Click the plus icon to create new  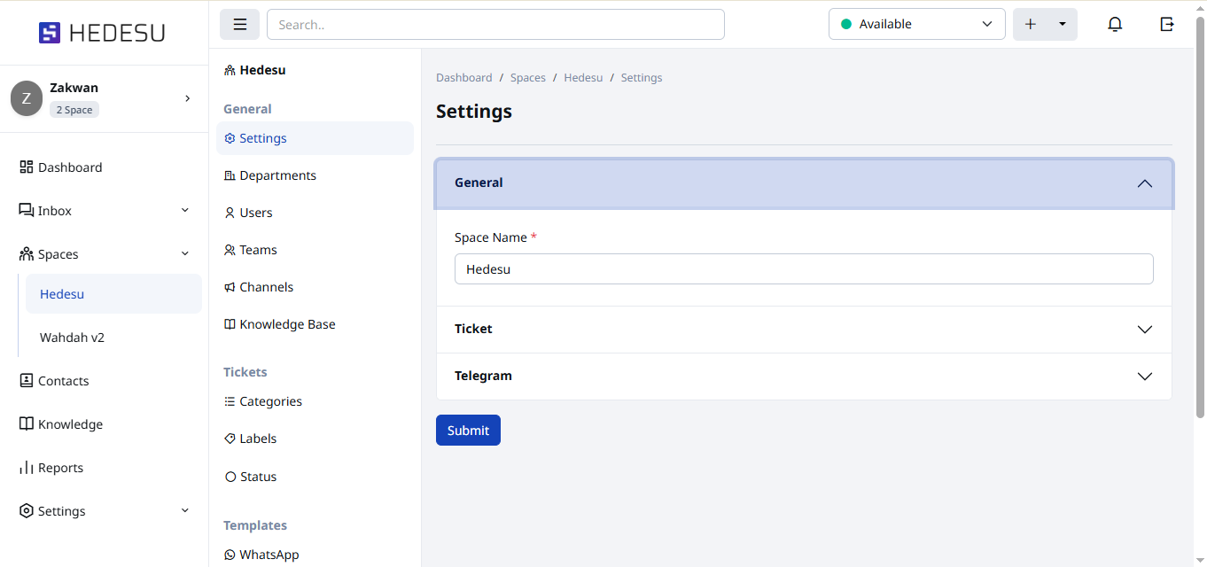pos(1030,25)
